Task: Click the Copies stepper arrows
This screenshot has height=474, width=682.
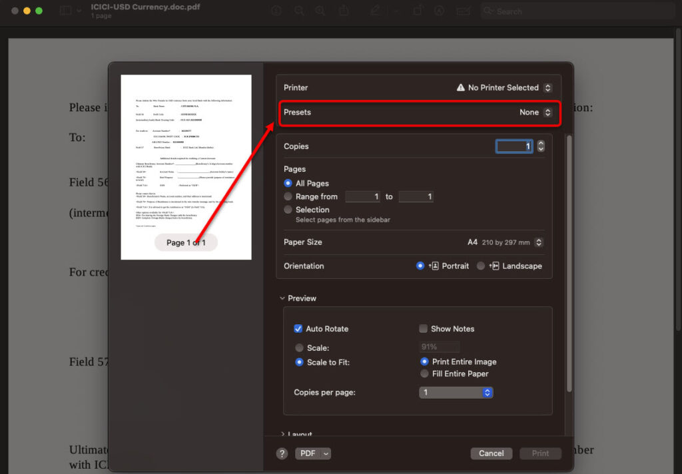Action: 541,146
